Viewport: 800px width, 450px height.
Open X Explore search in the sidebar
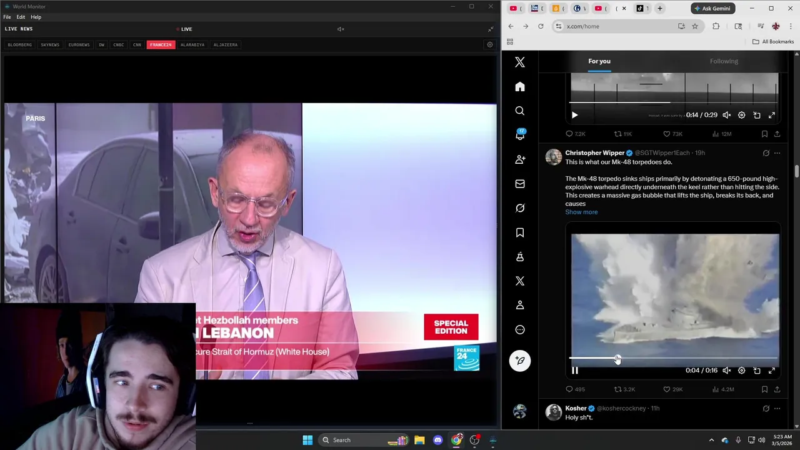point(520,111)
